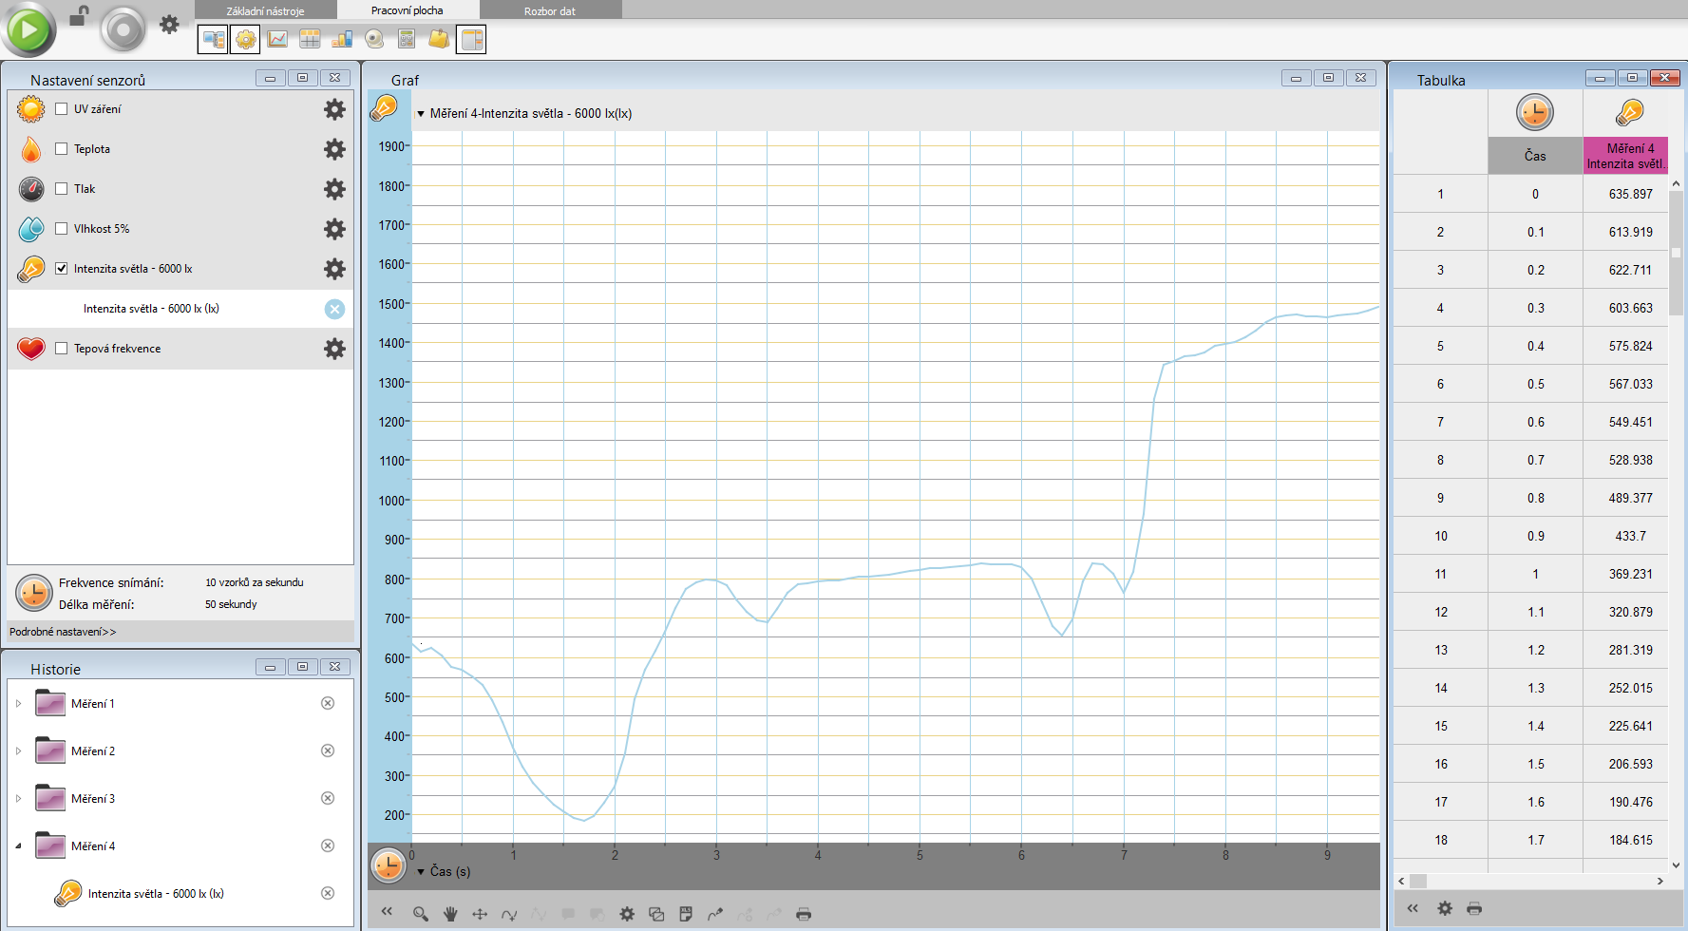Viewport: 1688px width, 931px height.
Task: Remove Intenzita světla - 6000 lx (lx) sub-sensor with blue X
Action: (x=334, y=309)
